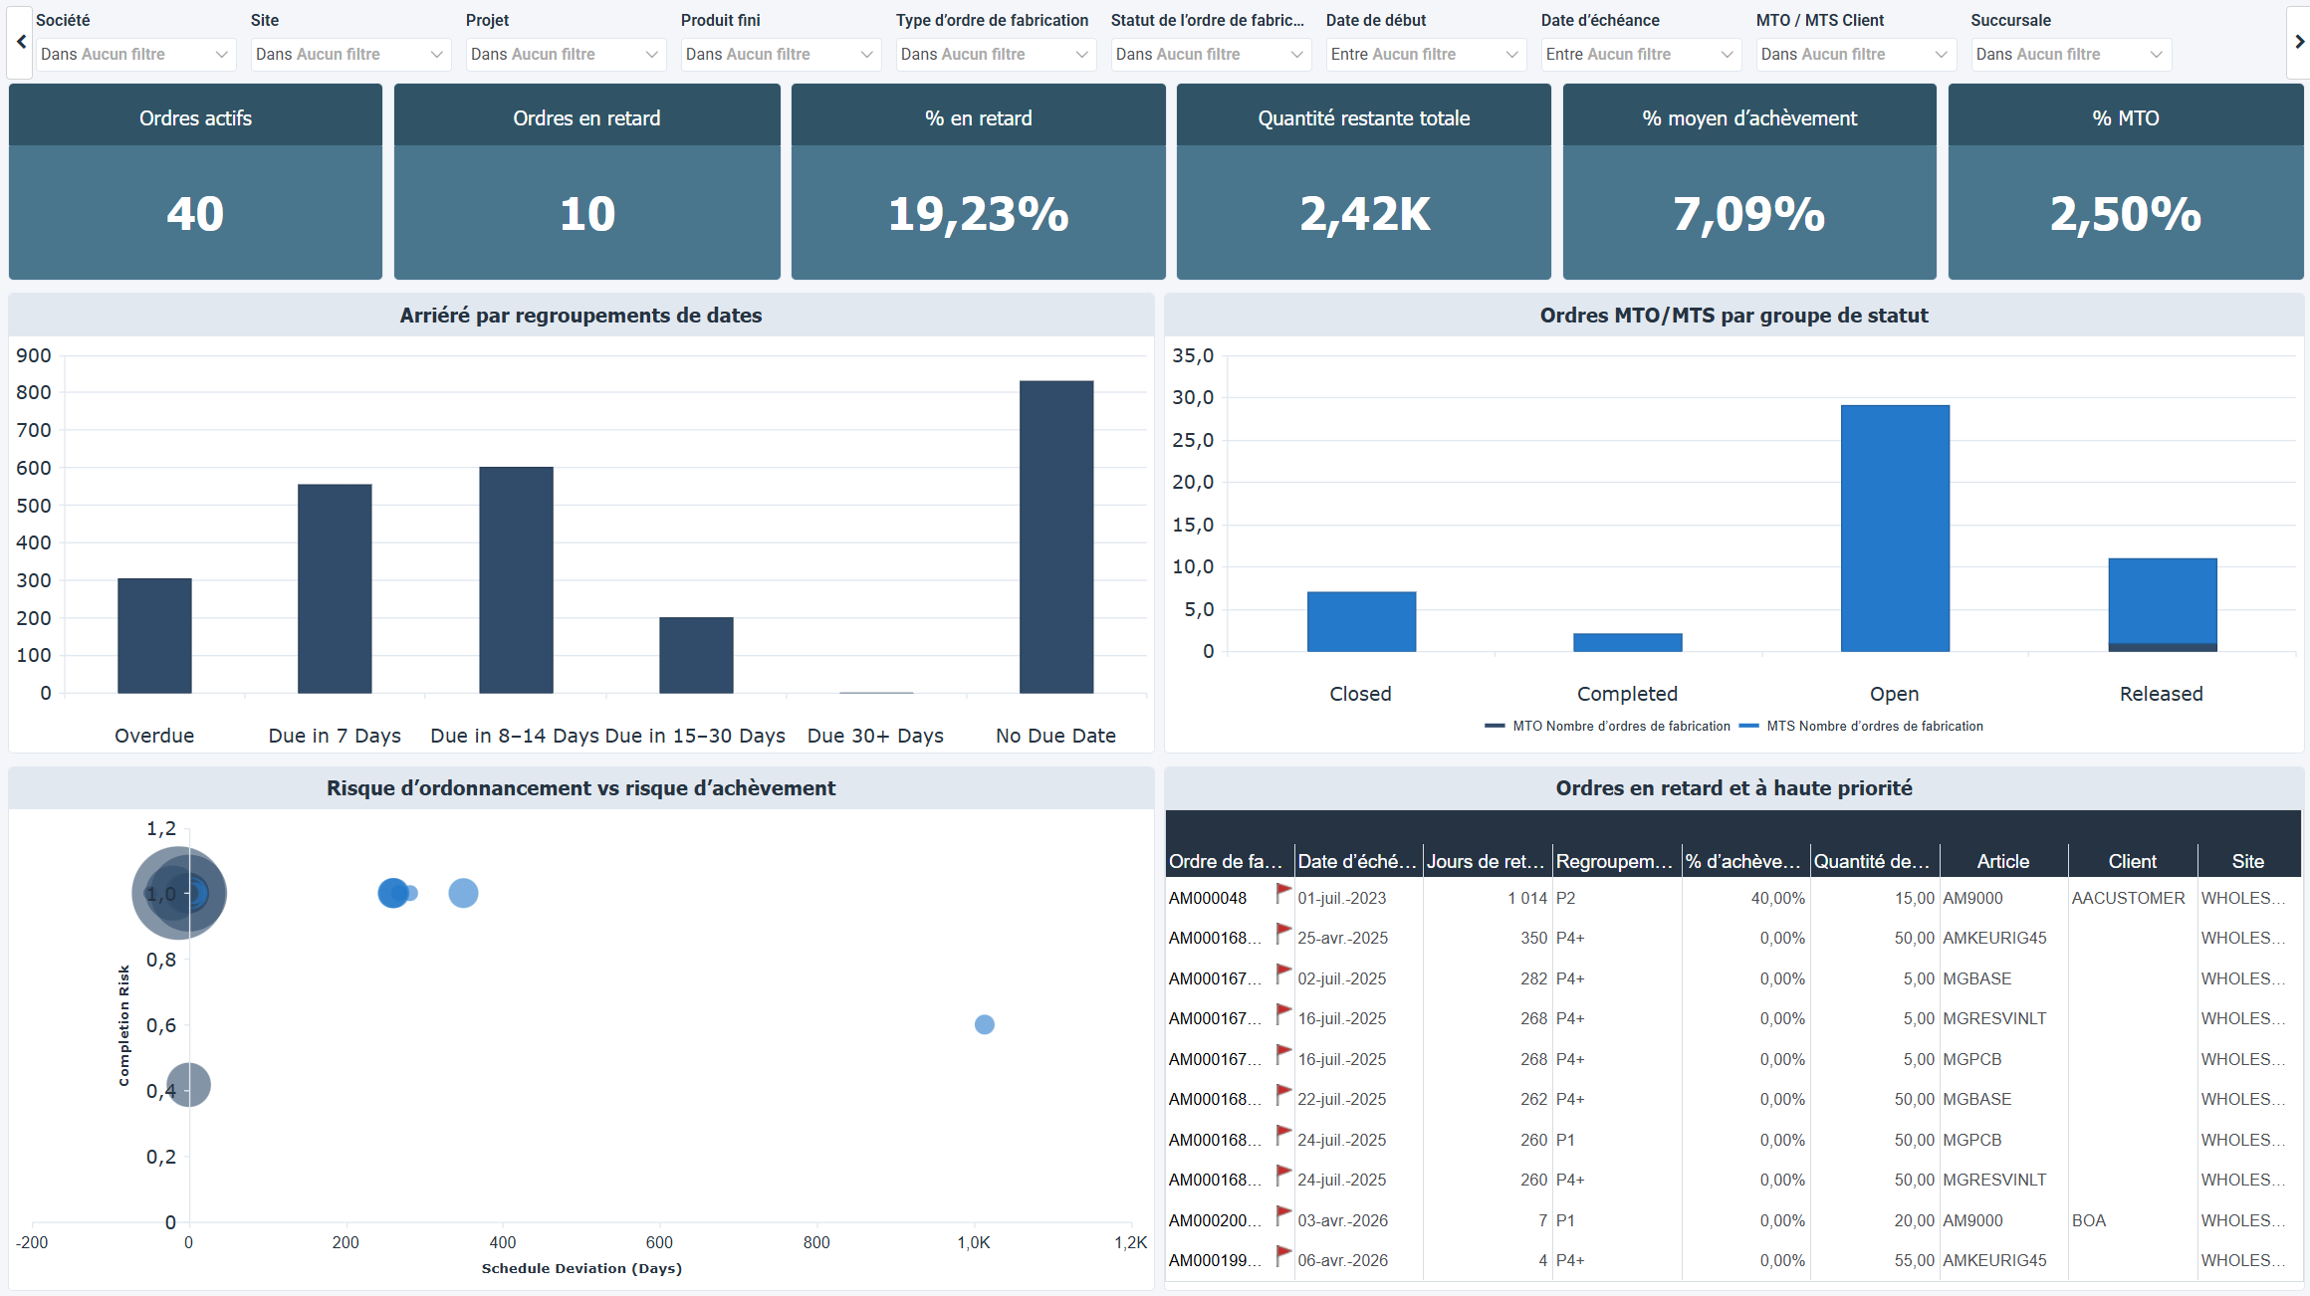
Task: Click red flag on 02-juil.-2025 row
Action: coord(1283,973)
